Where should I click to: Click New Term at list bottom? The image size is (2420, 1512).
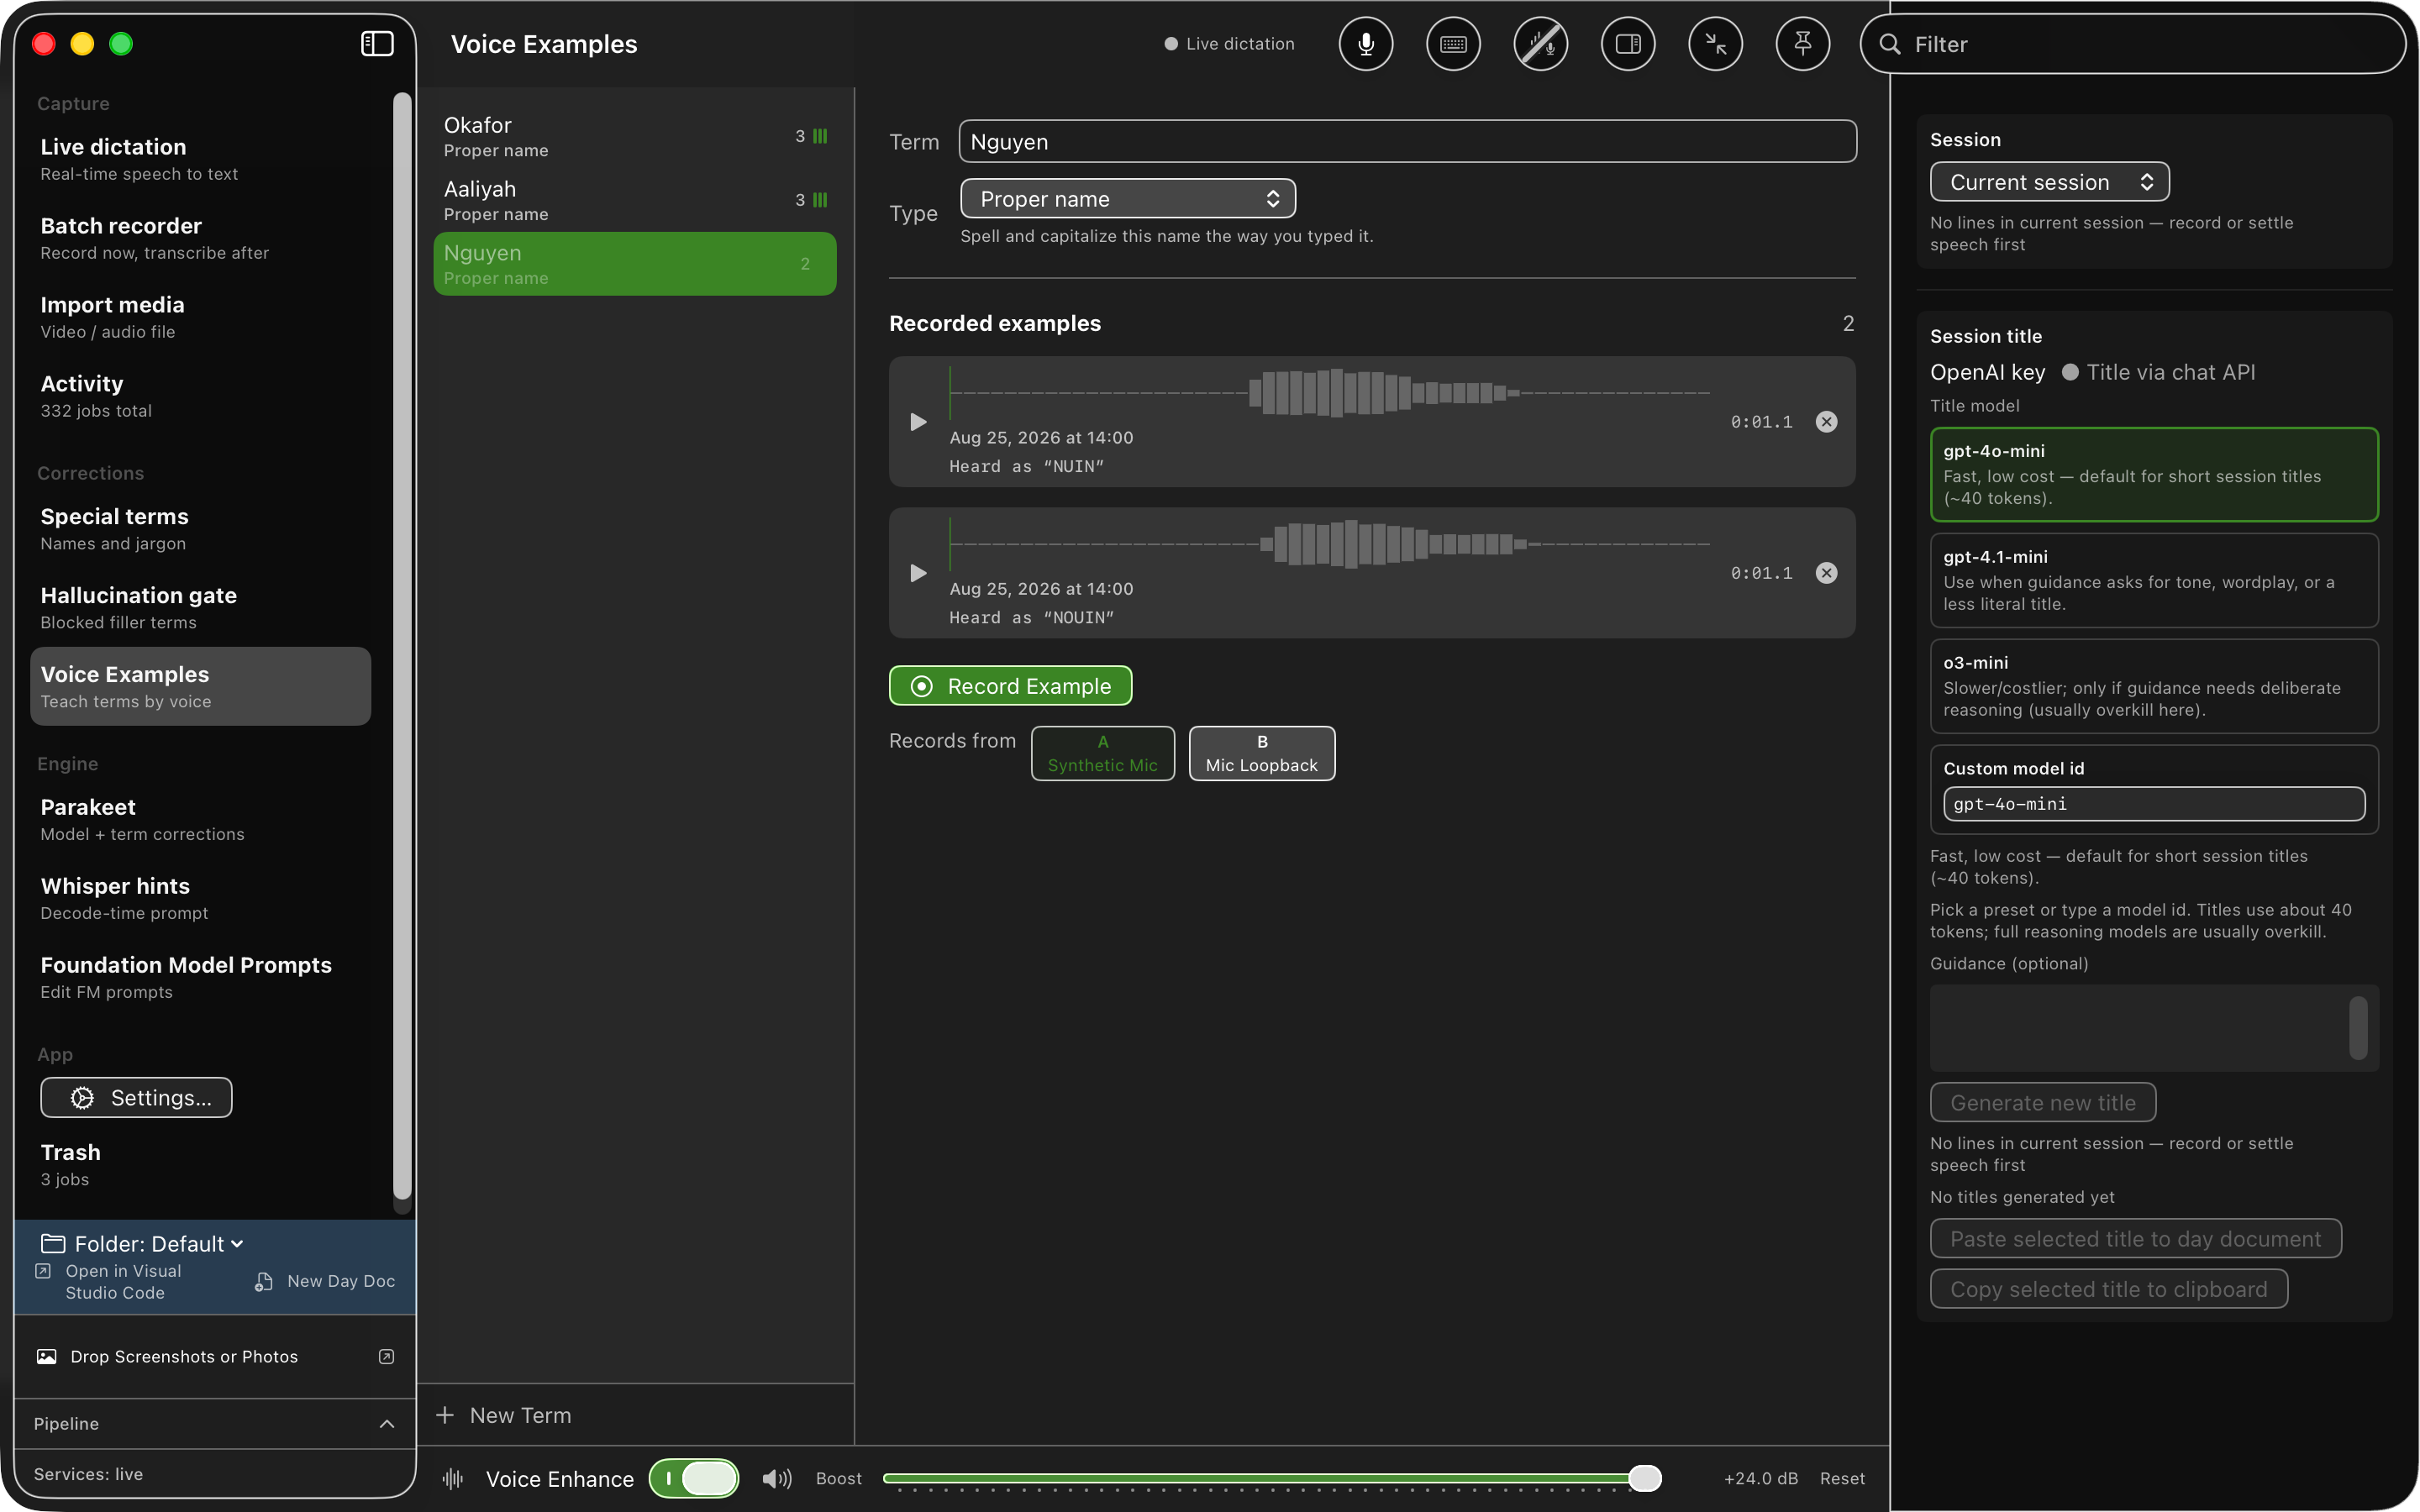pyautogui.click(x=505, y=1415)
